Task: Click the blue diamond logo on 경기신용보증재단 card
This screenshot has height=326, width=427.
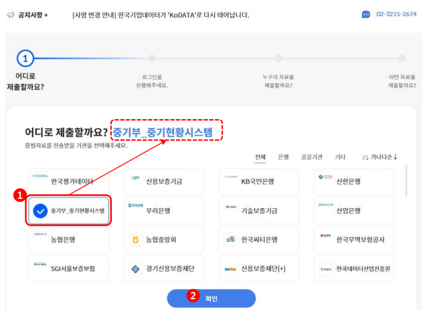Action: 135,269
